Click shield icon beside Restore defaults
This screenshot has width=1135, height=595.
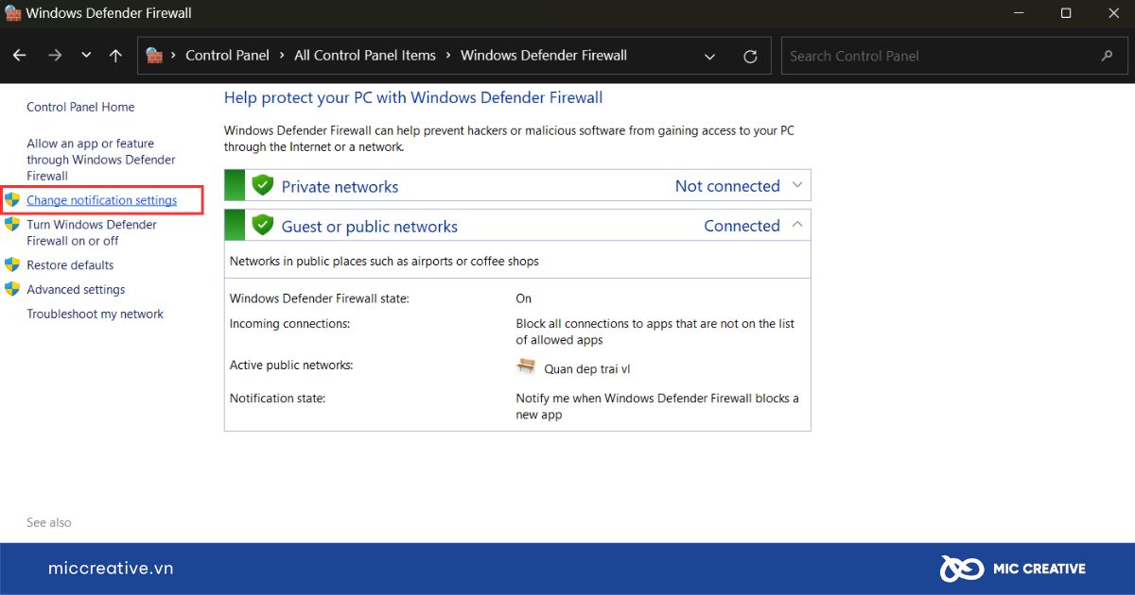[12, 265]
